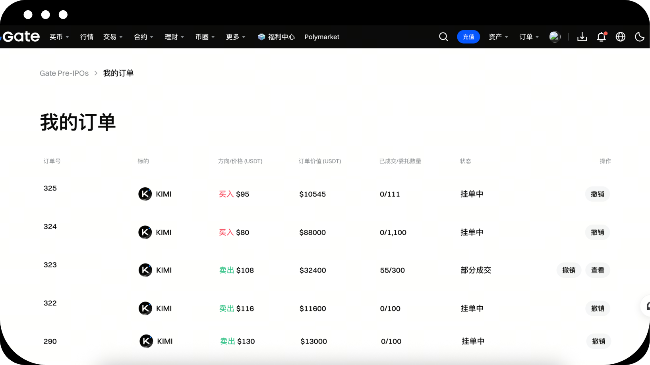650x365 pixels.
Task: Click the 订单号 column header
Action: [52, 161]
